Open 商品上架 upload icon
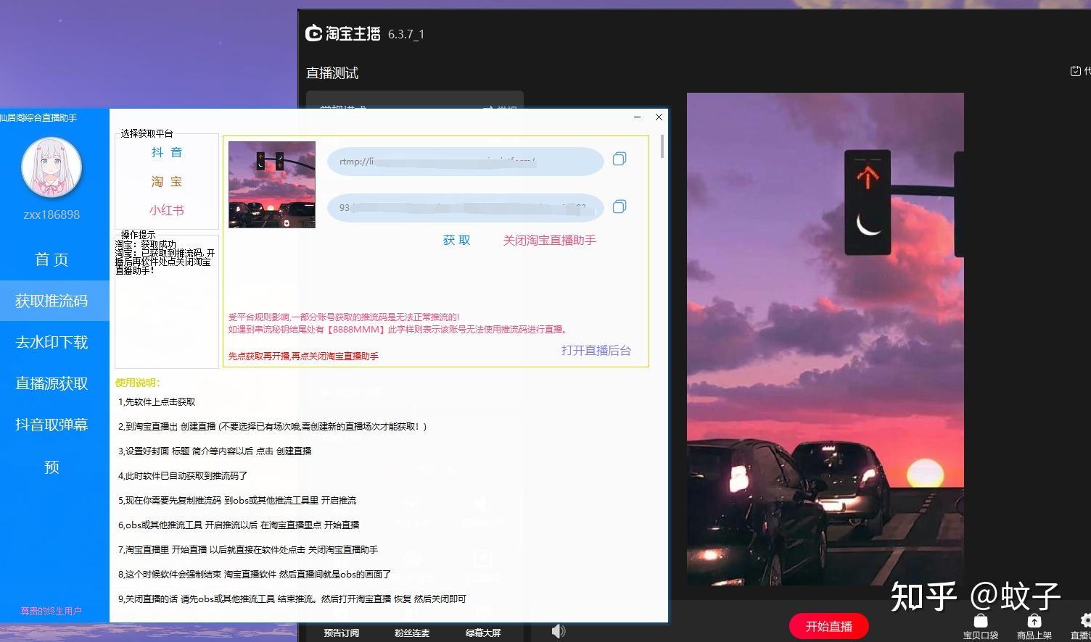 (x=1034, y=628)
